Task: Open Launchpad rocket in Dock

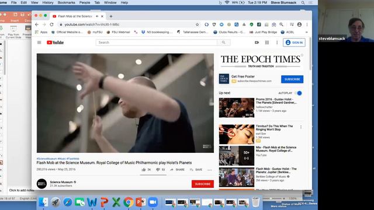Action: (x=56, y=202)
